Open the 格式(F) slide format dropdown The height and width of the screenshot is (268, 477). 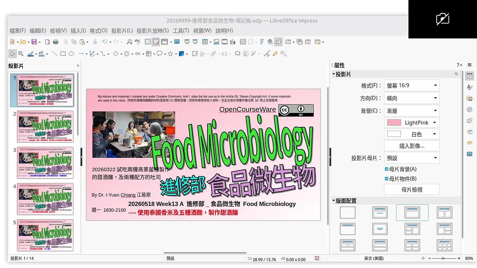point(412,85)
